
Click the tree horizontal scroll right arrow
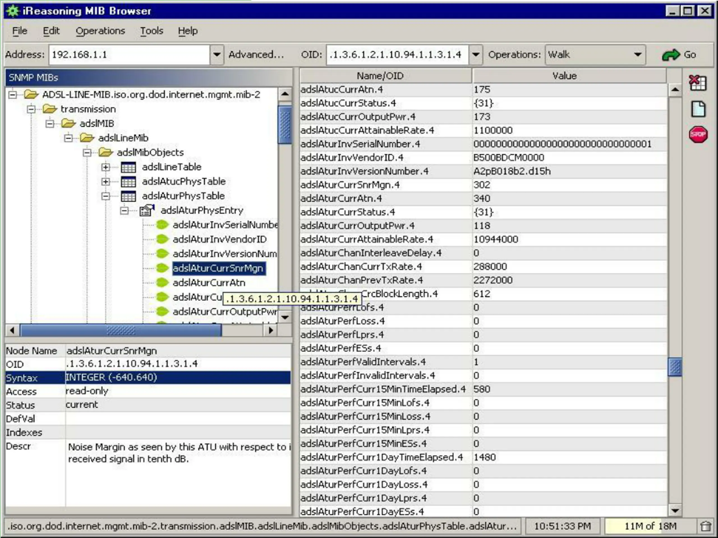tap(270, 330)
